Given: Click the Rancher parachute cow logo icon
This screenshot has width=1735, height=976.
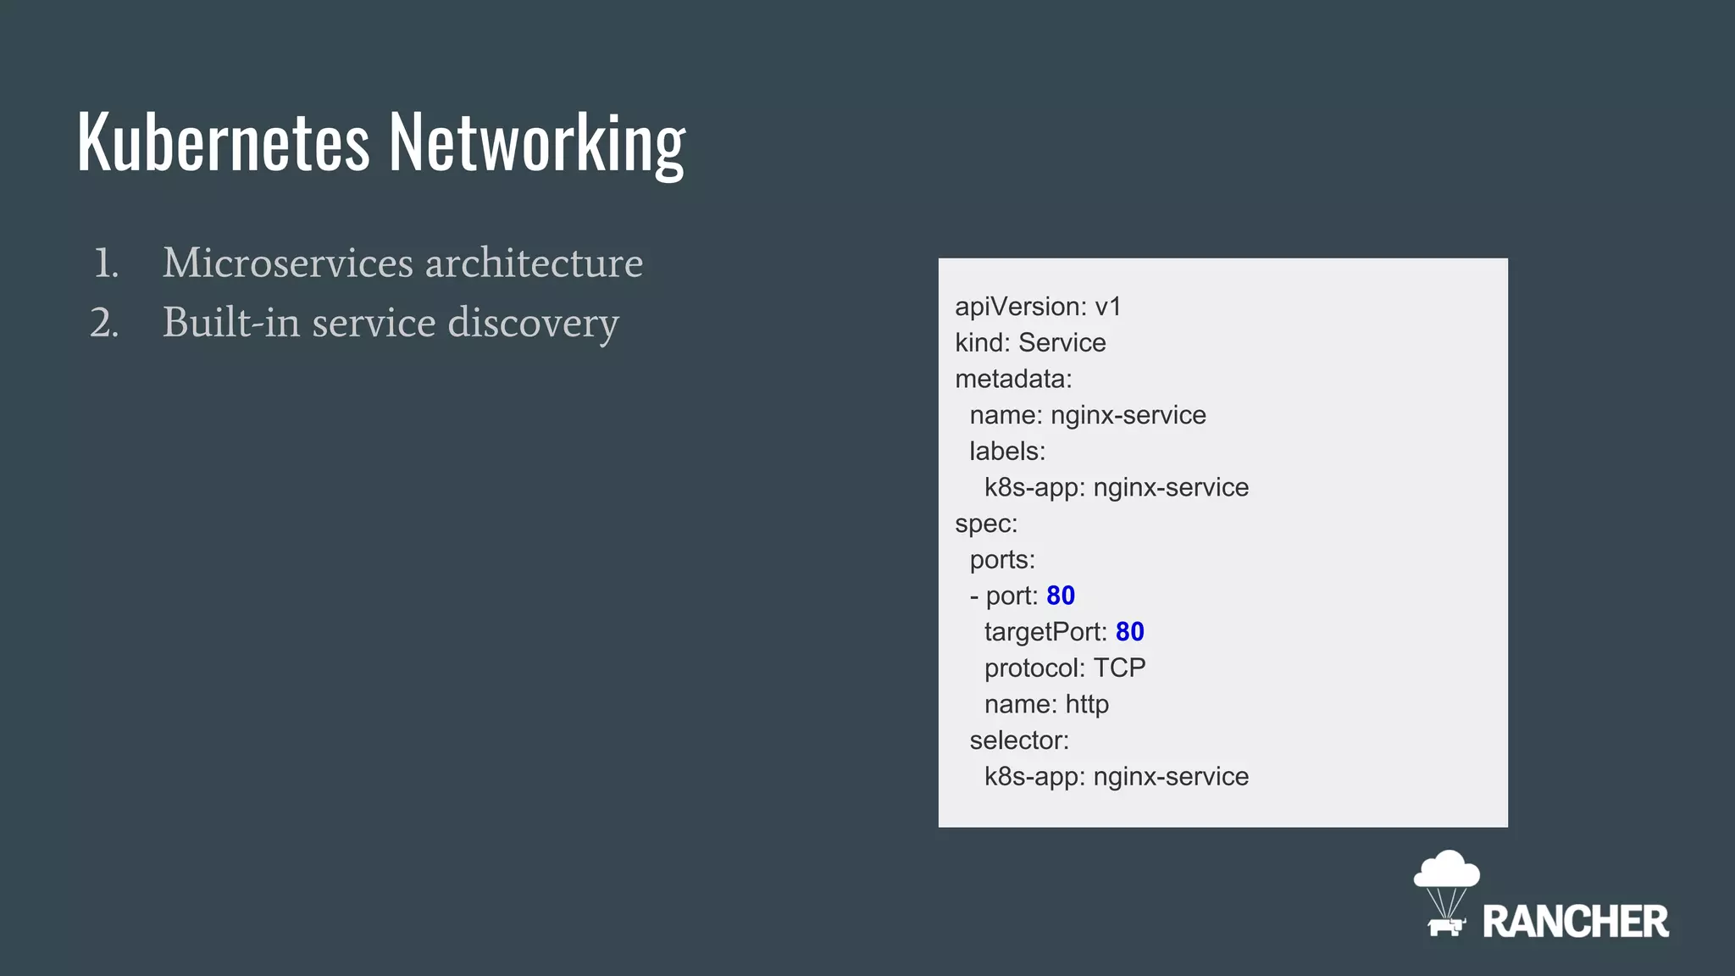Looking at the screenshot, I should (1447, 893).
